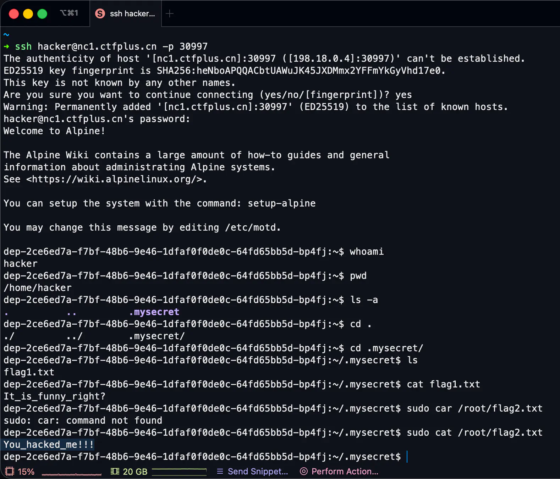Click the CPU usage graph
560x479 pixels.
[71, 472]
